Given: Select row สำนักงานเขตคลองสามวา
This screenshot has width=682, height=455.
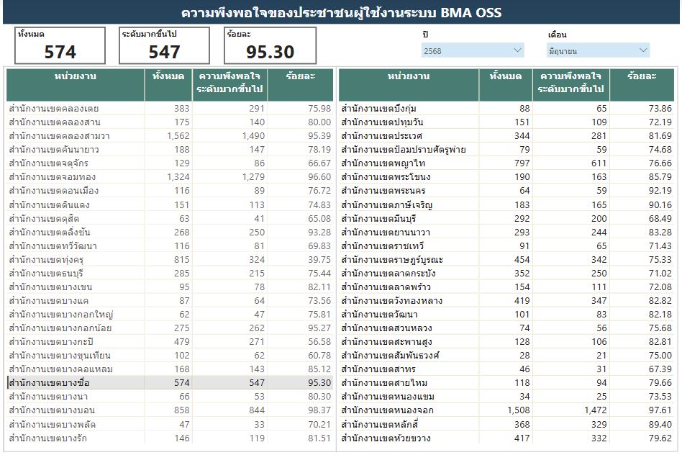Looking at the screenshot, I should 170,136.
